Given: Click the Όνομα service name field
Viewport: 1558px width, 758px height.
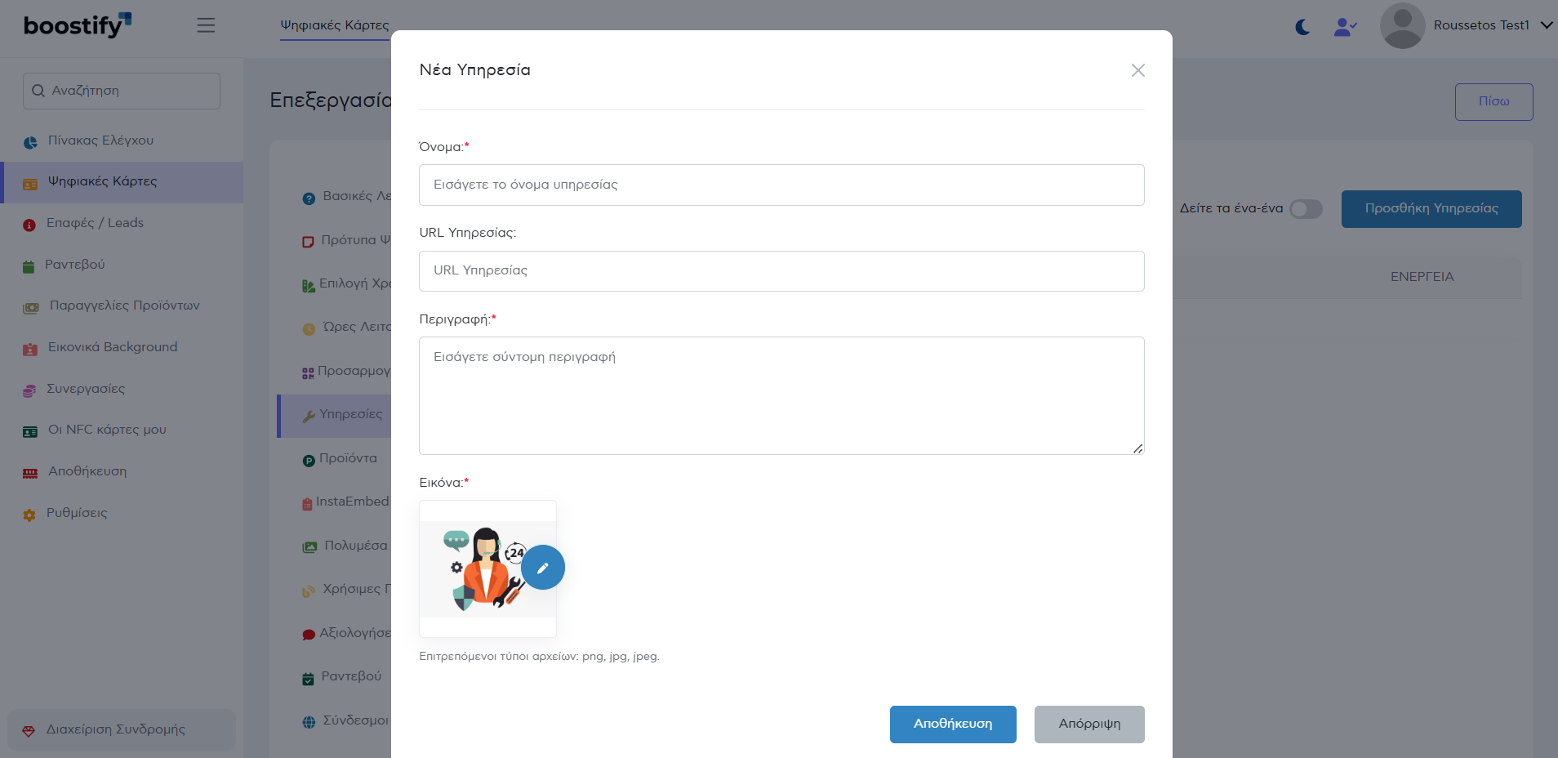Looking at the screenshot, I should pos(781,185).
